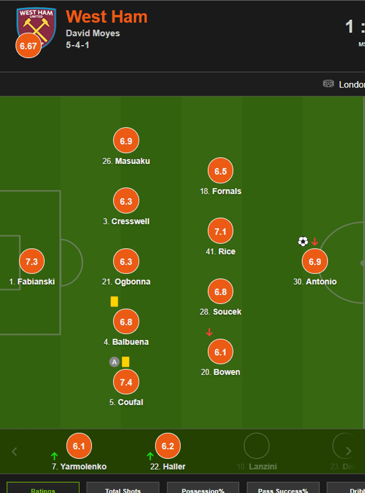Click Balbuena's yellow card icon
Screen dimensions: 365x493
(126, 362)
